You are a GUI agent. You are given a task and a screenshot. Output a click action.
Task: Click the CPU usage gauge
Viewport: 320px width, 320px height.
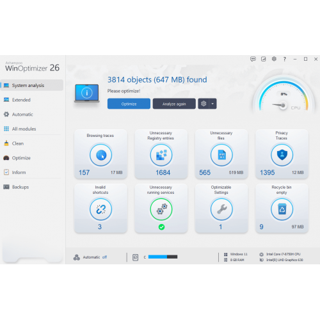[284, 95]
